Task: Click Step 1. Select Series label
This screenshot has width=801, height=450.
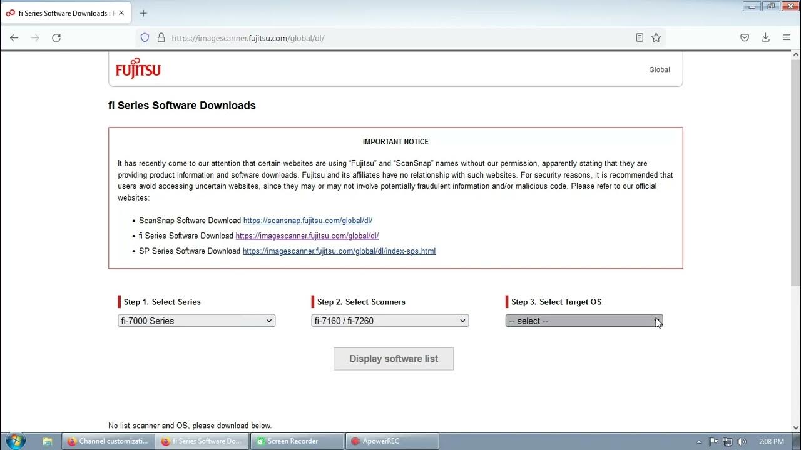Action: point(162,302)
